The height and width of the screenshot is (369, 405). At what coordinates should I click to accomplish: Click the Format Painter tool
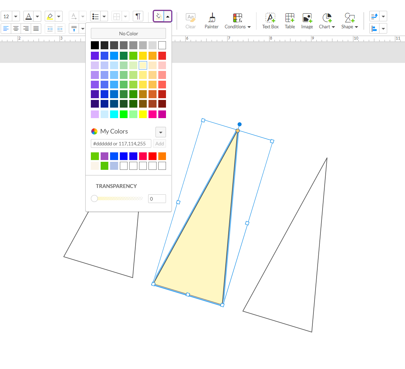point(211,21)
